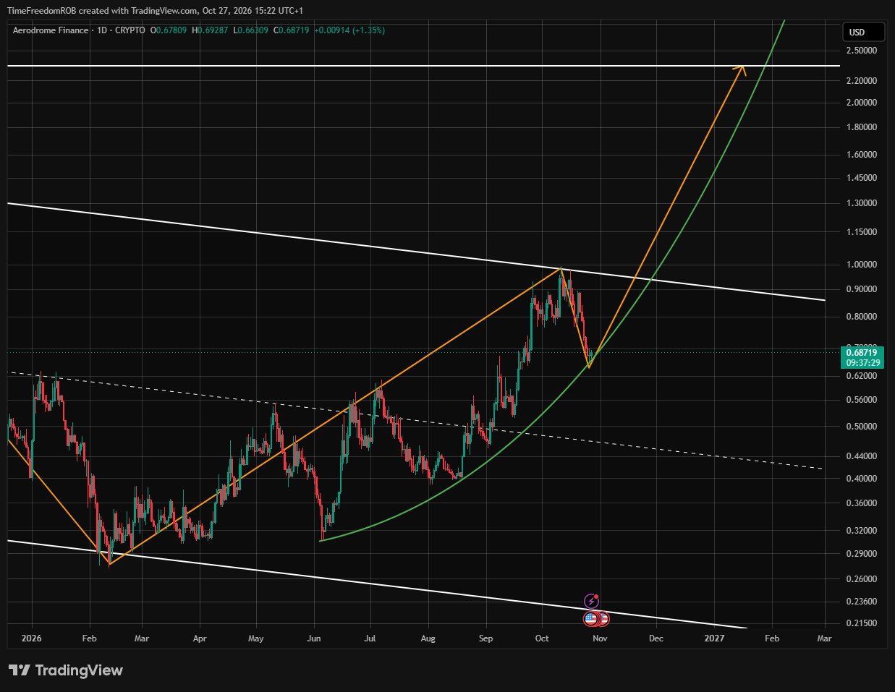The height and width of the screenshot is (692, 895).
Task: Click the 2026 label on the time axis
Action: point(32,638)
